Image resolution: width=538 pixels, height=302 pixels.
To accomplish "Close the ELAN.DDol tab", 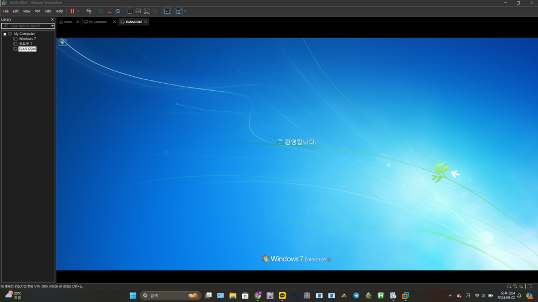I will [145, 22].
